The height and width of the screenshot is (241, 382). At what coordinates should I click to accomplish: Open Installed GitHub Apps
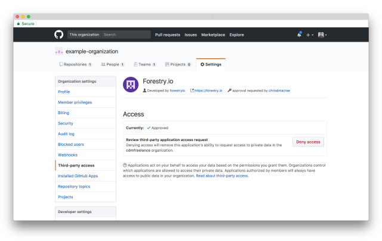point(85,176)
